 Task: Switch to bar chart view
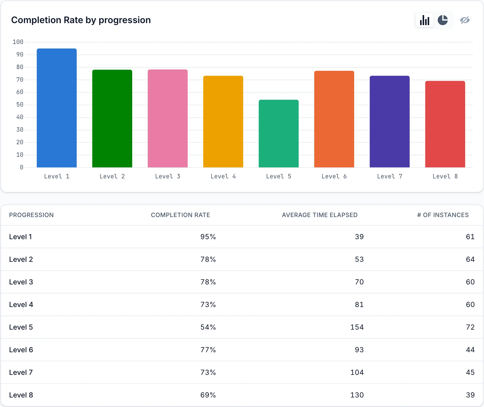424,20
